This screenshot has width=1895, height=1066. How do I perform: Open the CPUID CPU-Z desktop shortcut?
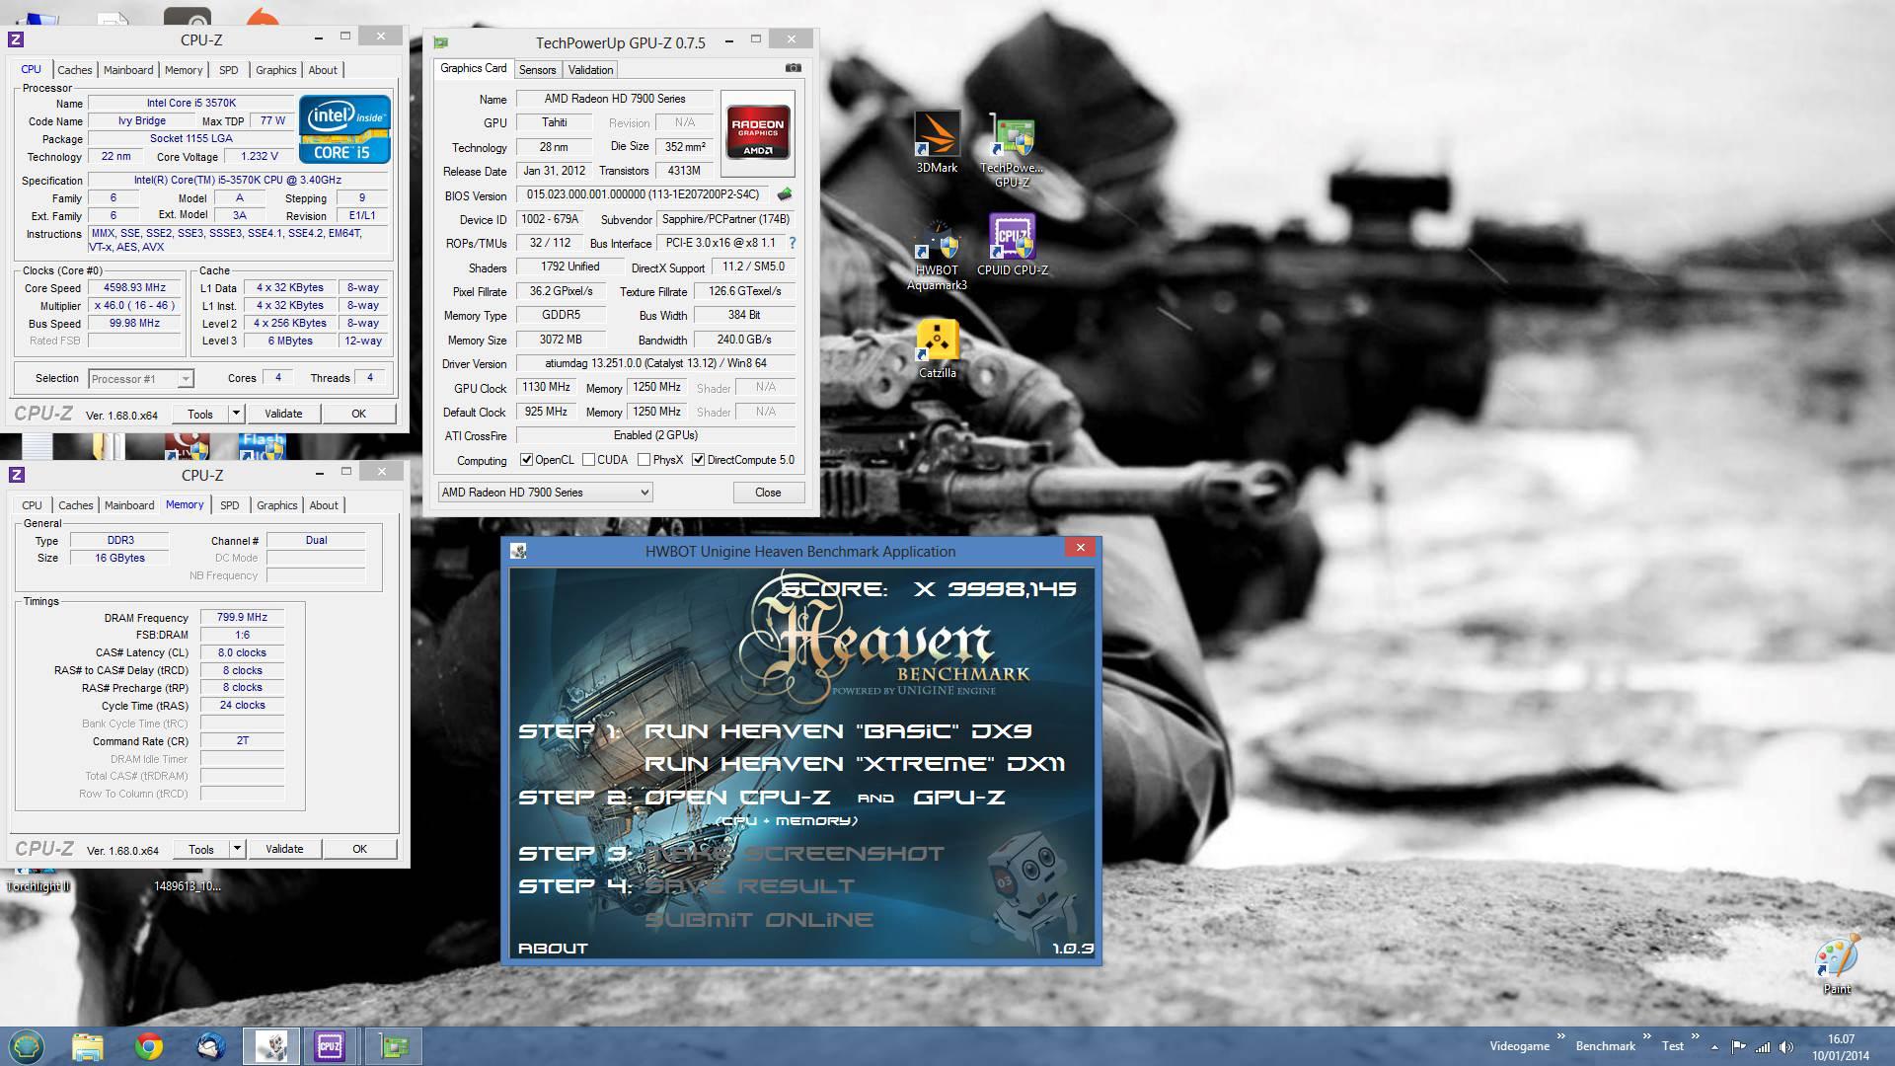click(1012, 245)
